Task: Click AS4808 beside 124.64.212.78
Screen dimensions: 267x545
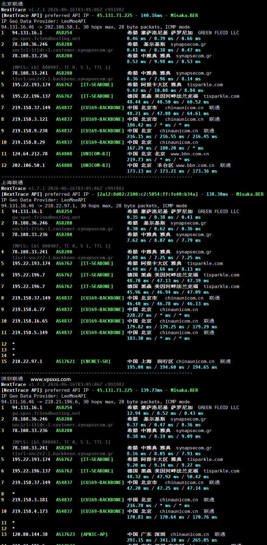Action: tap(64, 154)
